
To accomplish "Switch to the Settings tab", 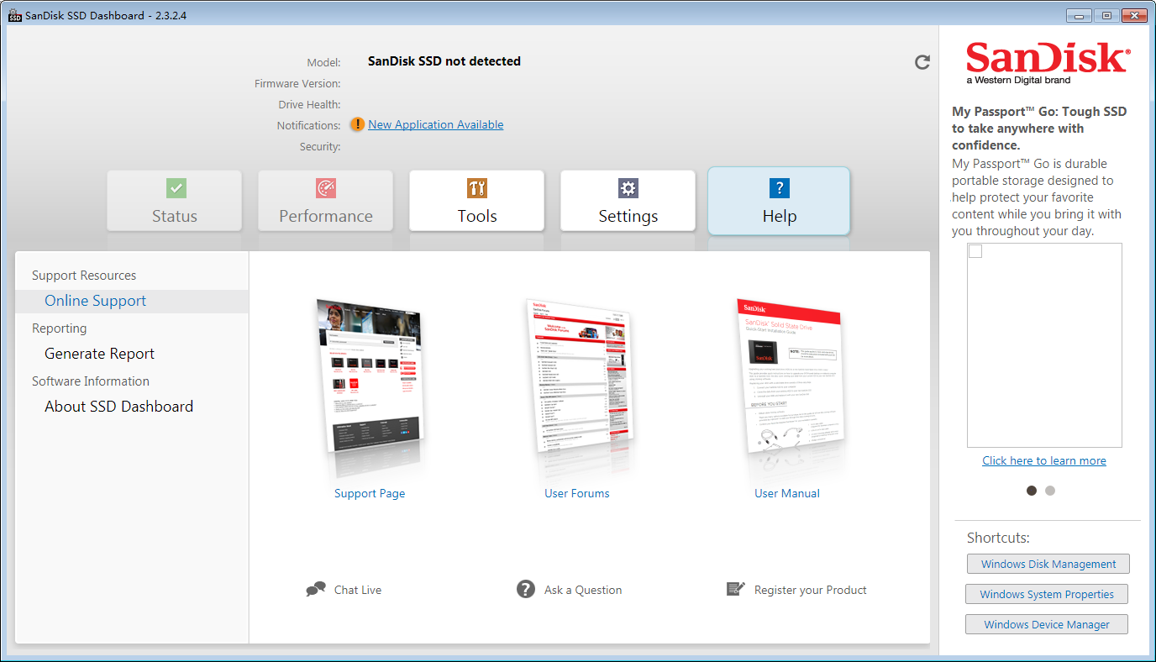I will pyautogui.click(x=628, y=201).
